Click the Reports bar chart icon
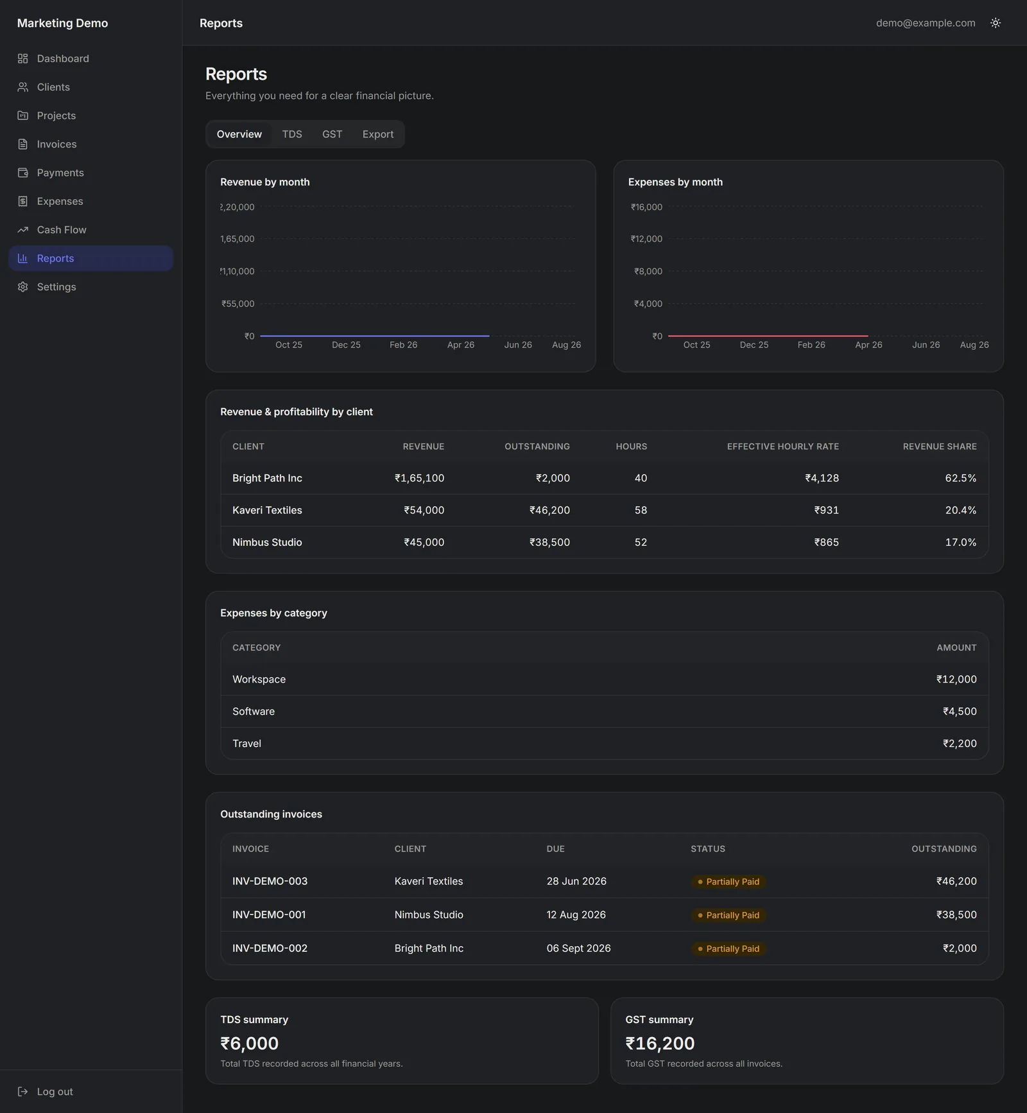The height and width of the screenshot is (1113, 1027). (x=23, y=258)
